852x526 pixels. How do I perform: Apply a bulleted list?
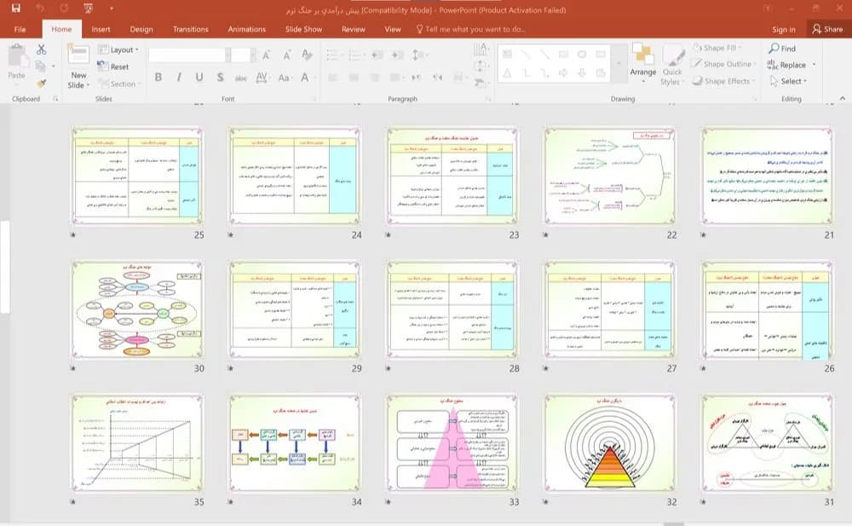pyautogui.click(x=334, y=55)
